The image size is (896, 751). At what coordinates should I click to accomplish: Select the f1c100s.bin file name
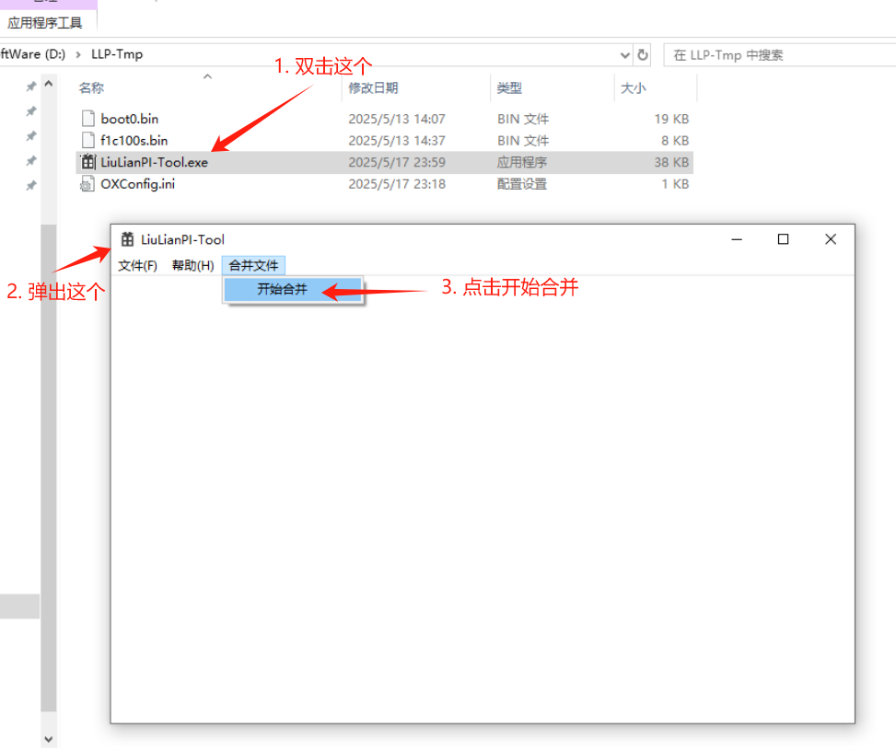click(134, 141)
